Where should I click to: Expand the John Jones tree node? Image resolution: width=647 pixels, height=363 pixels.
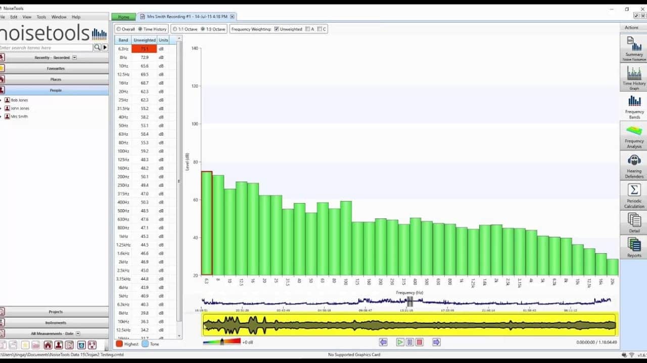point(1,108)
